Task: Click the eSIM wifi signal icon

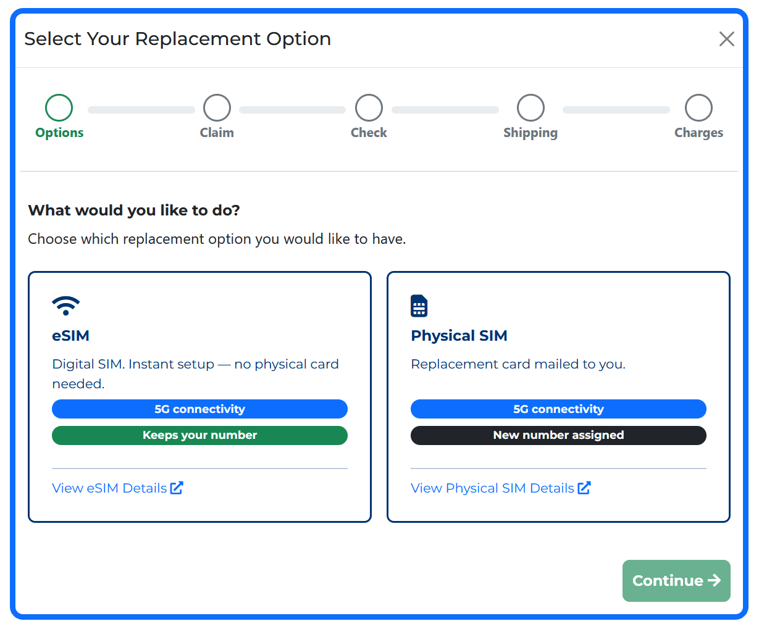Action: [x=65, y=306]
